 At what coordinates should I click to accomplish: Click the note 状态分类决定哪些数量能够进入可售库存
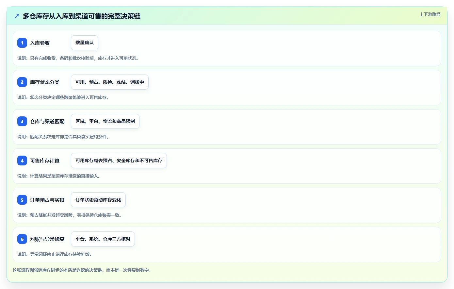click(69, 97)
